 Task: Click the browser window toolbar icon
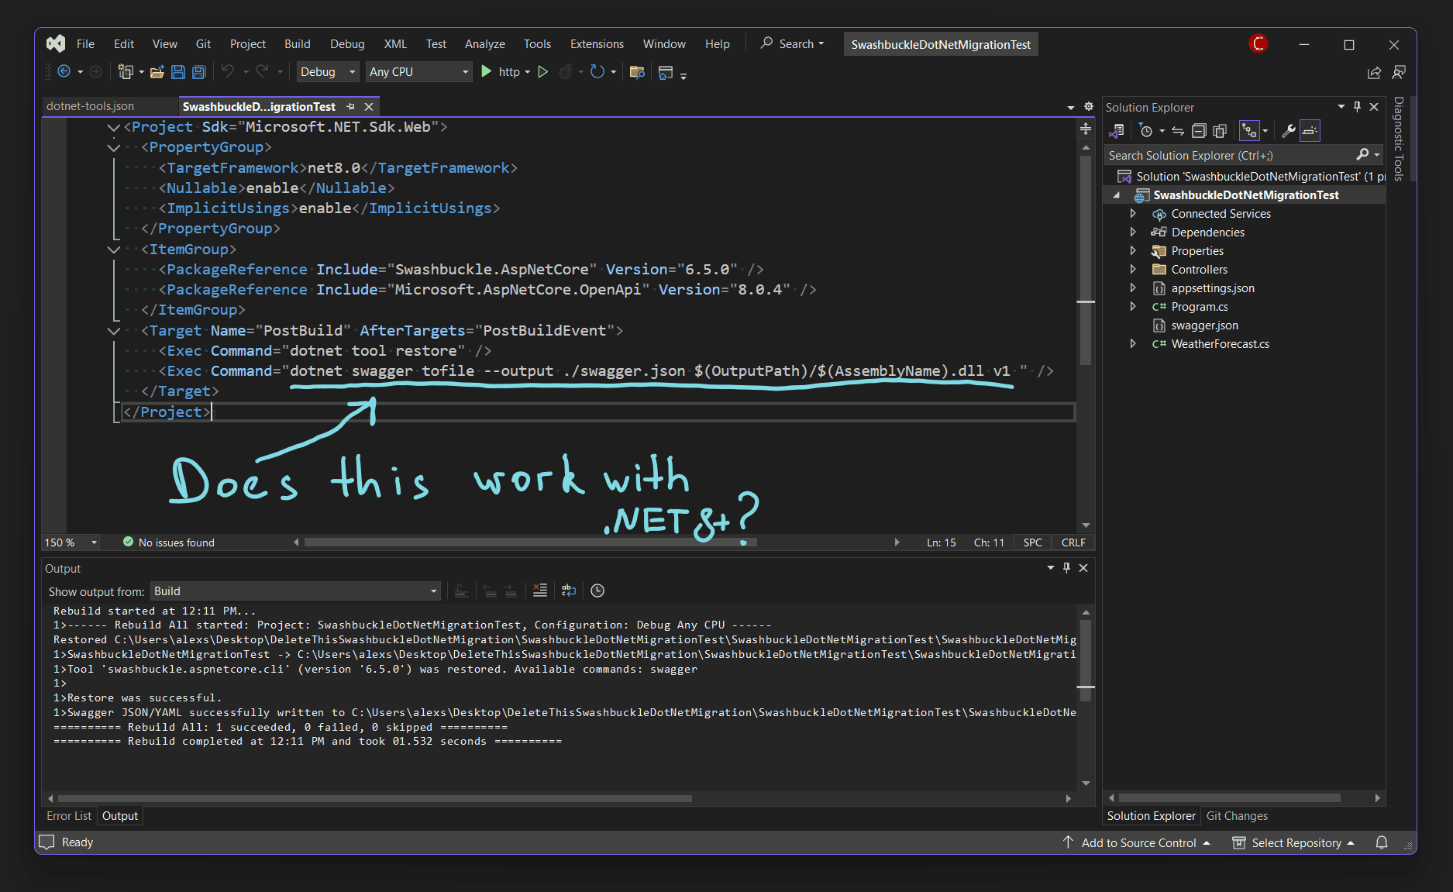[665, 73]
